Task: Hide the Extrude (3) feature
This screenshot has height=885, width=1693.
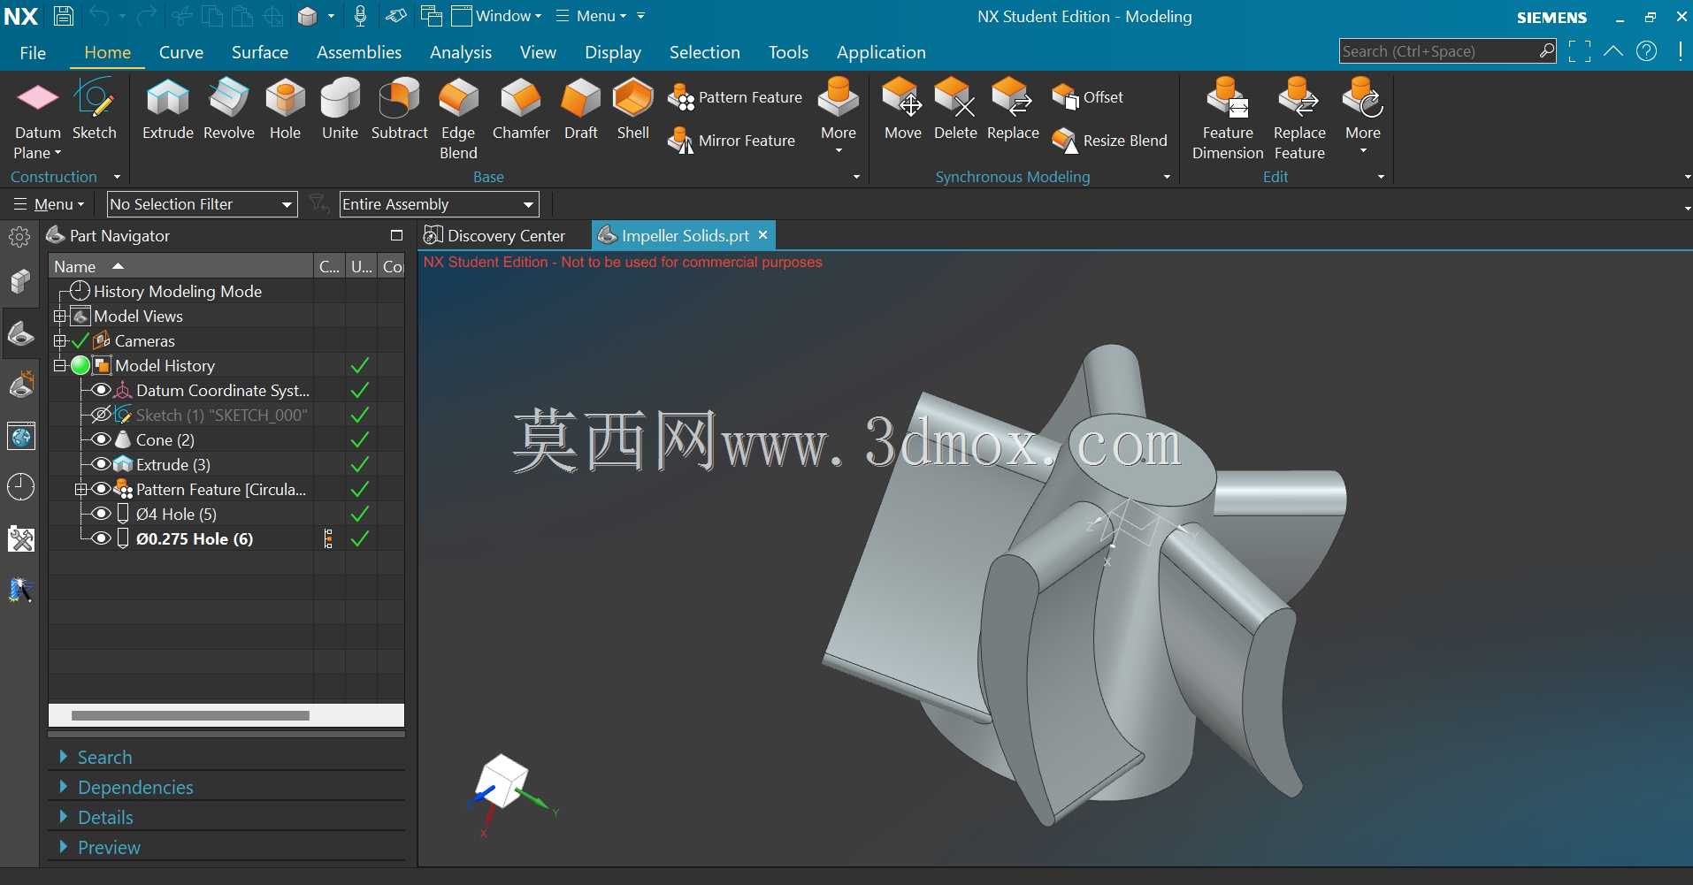Action: click(x=101, y=464)
